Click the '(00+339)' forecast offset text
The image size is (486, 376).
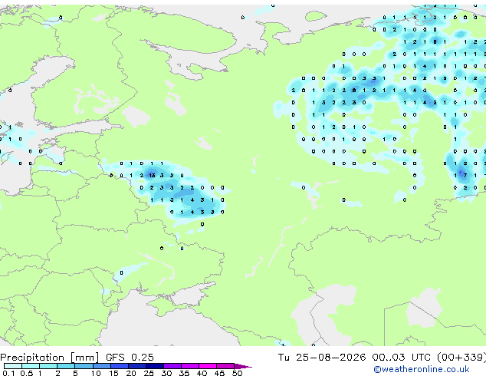[x=461, y=358]
